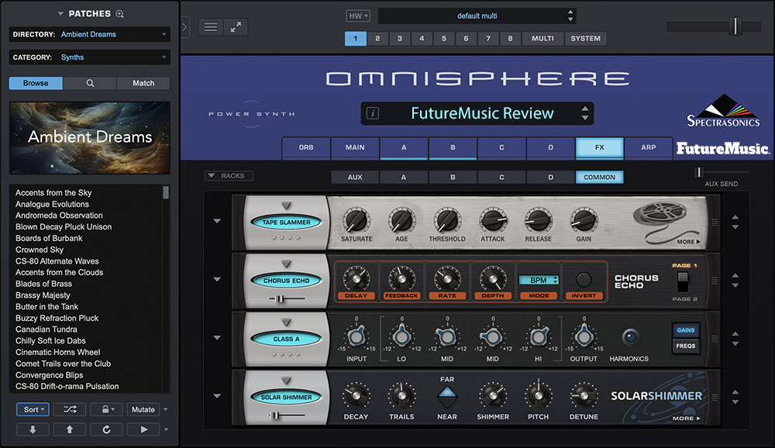Open the Racks preset menu
Viewport: 775px width, 448px height.
pos(229,175)
